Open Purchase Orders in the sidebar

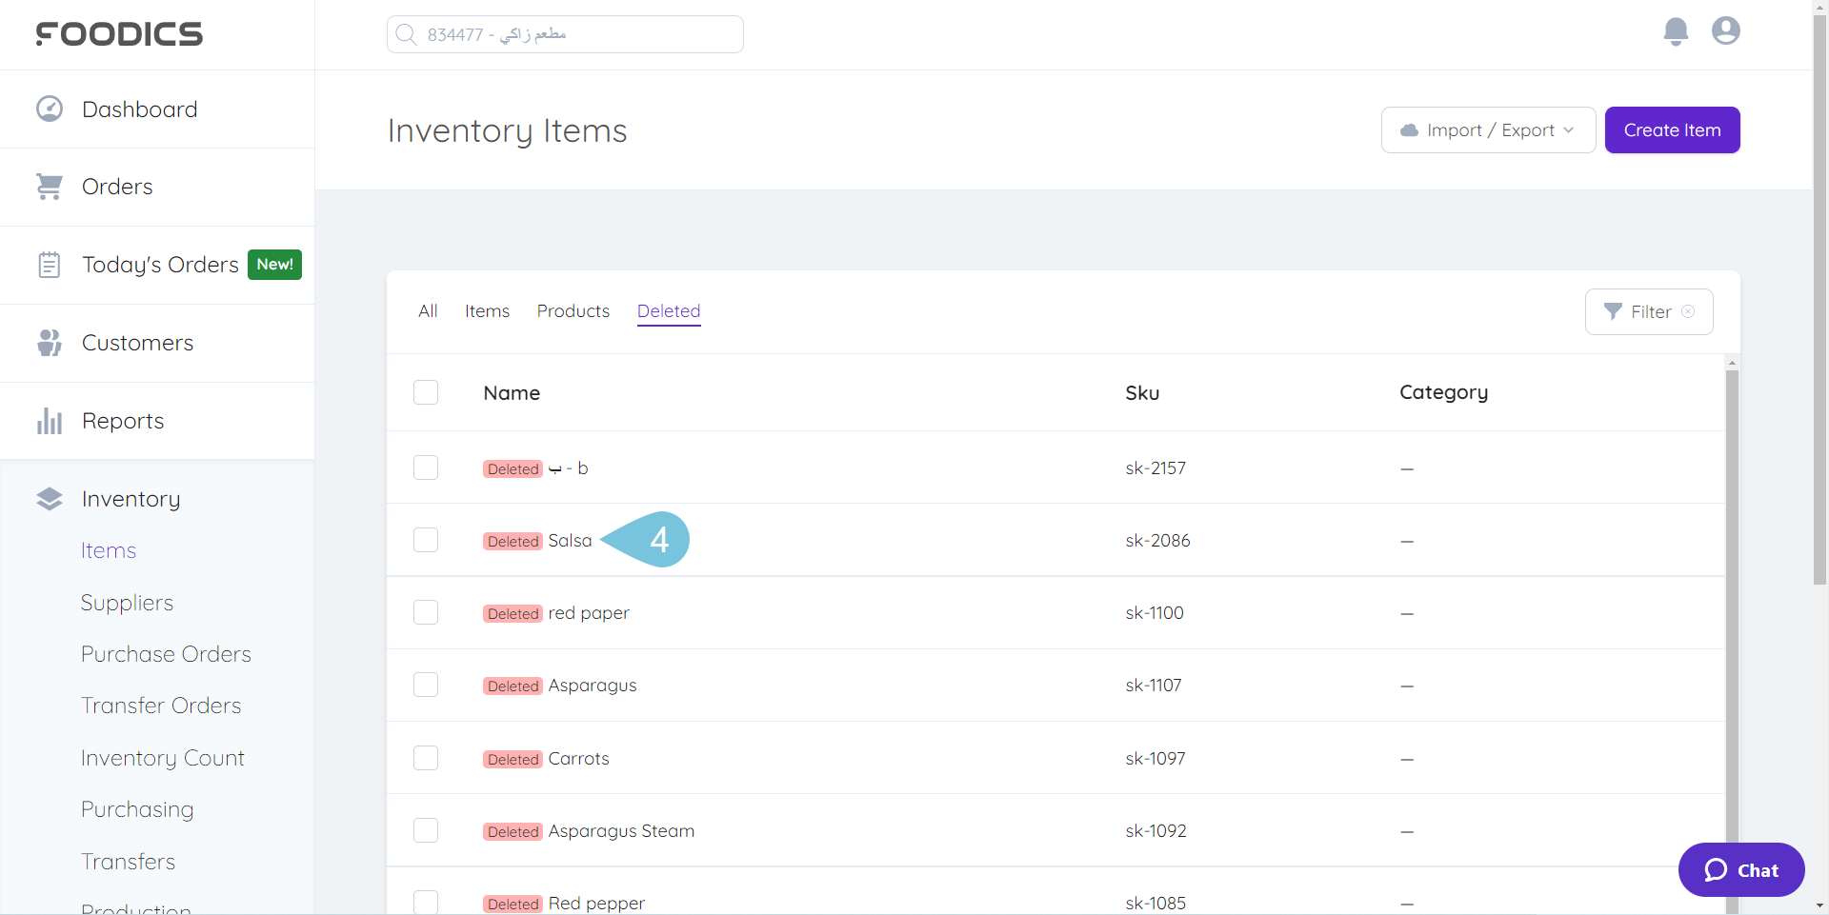click(166, 654)
